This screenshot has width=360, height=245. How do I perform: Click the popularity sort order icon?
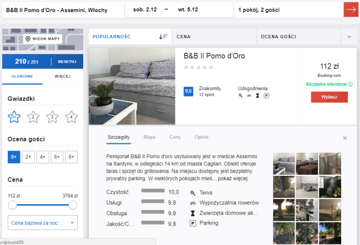[x=163, y=37]
